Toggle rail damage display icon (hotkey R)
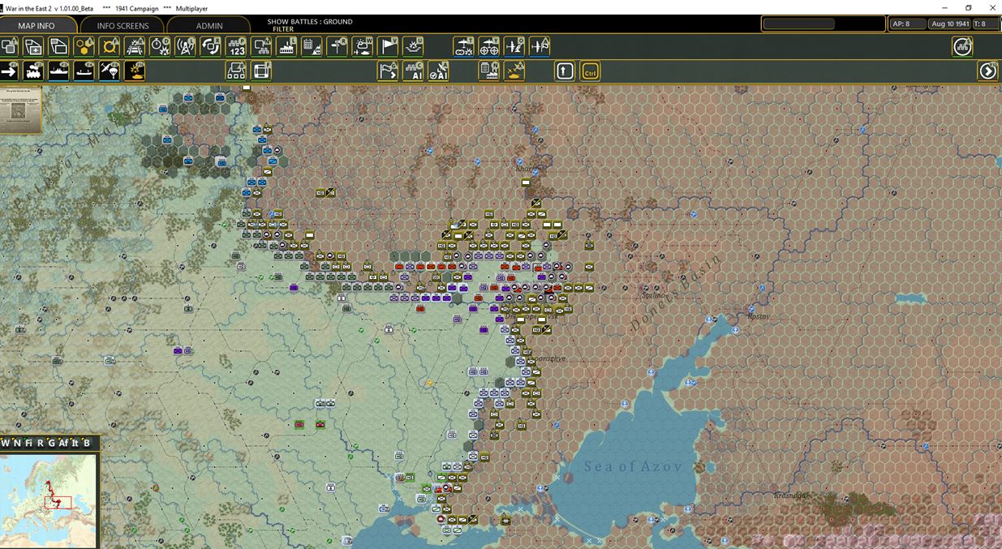 coord(135,46)
